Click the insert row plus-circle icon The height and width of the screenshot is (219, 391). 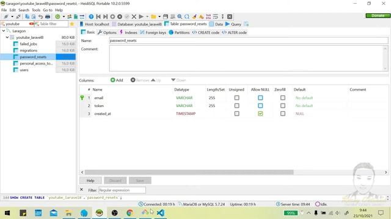[x=112, y=16]
